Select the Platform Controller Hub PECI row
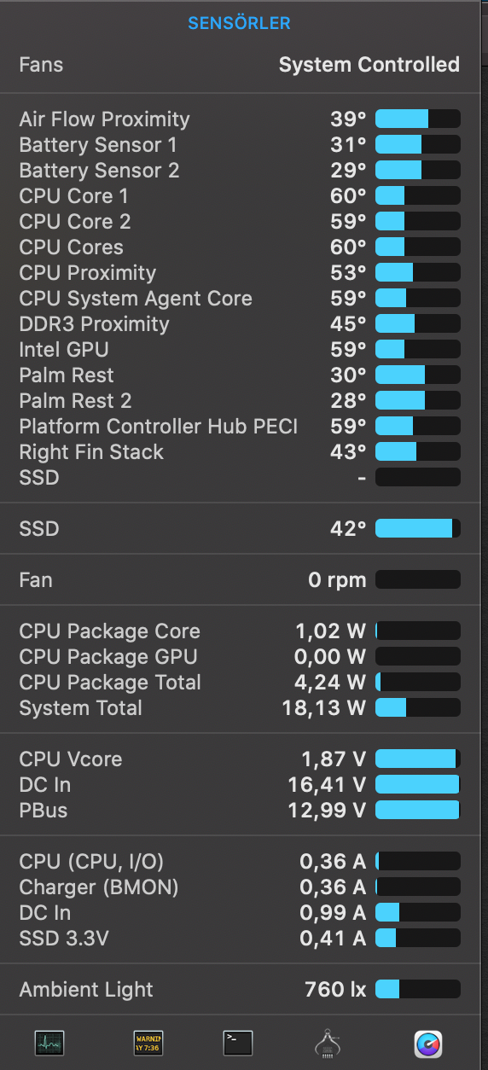488x1070 pixels. 244,427
